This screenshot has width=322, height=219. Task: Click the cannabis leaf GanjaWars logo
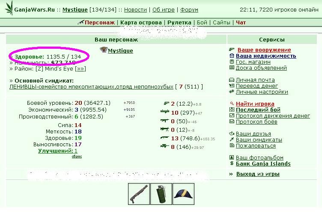pyautogui.click(x=9, y=8)
